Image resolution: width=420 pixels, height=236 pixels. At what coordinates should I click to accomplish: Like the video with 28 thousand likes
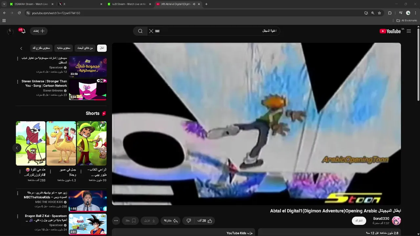click(x=205, y=221)
